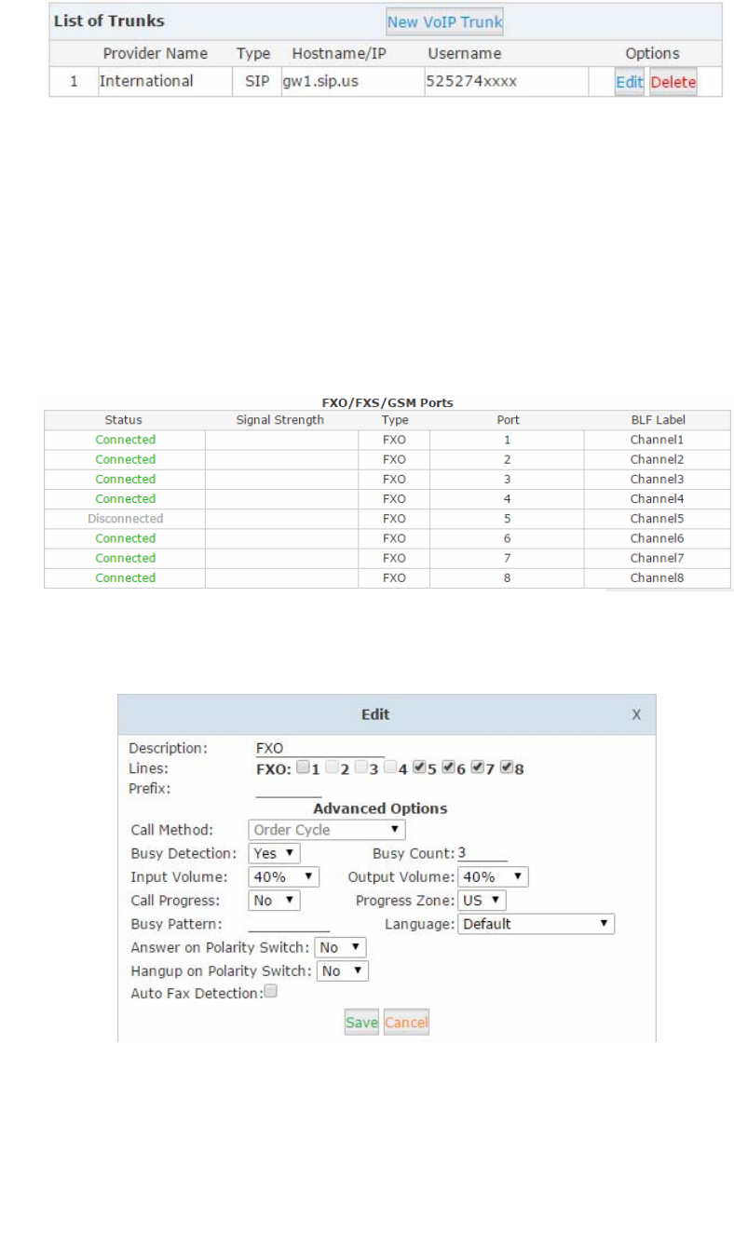Click the Channel5 BLF label
This screenshot has height=1248, width=734.
[658, 519]
